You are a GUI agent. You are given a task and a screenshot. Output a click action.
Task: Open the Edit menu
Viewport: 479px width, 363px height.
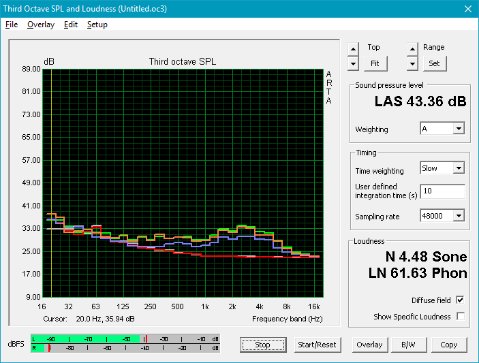71,25
